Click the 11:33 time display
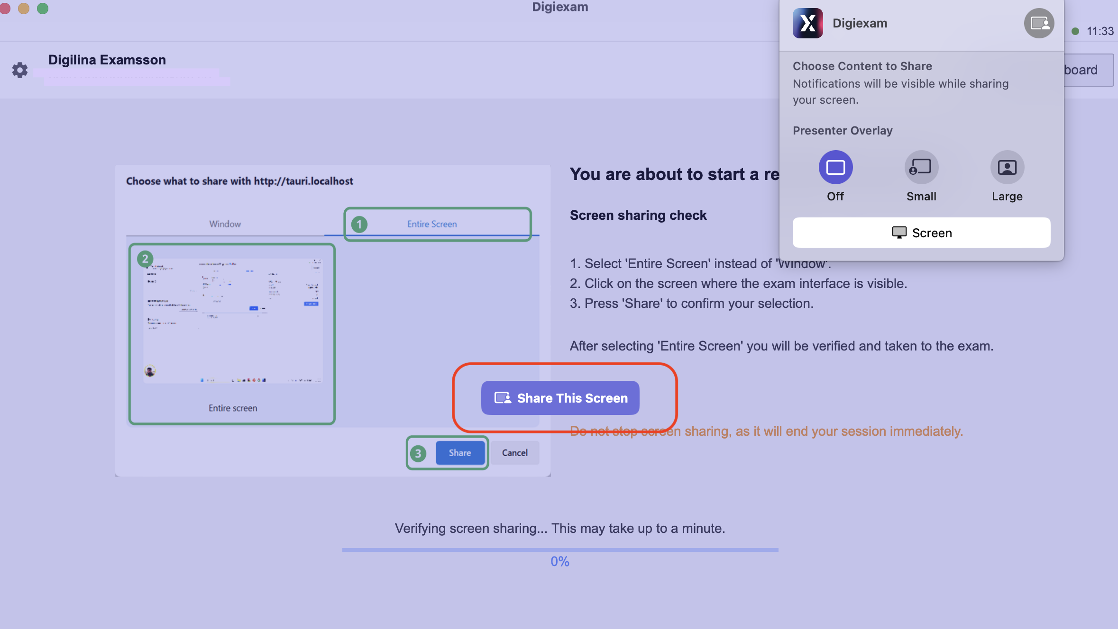The height and width of the screenshot is (629, 1118). pyautogui.click(x=1100, y=31)
